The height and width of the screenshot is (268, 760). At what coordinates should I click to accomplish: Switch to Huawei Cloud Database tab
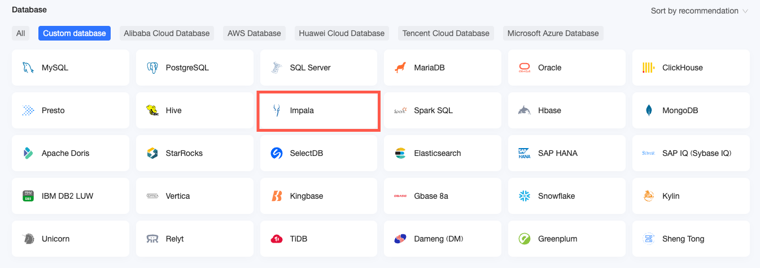pos(342,33)
